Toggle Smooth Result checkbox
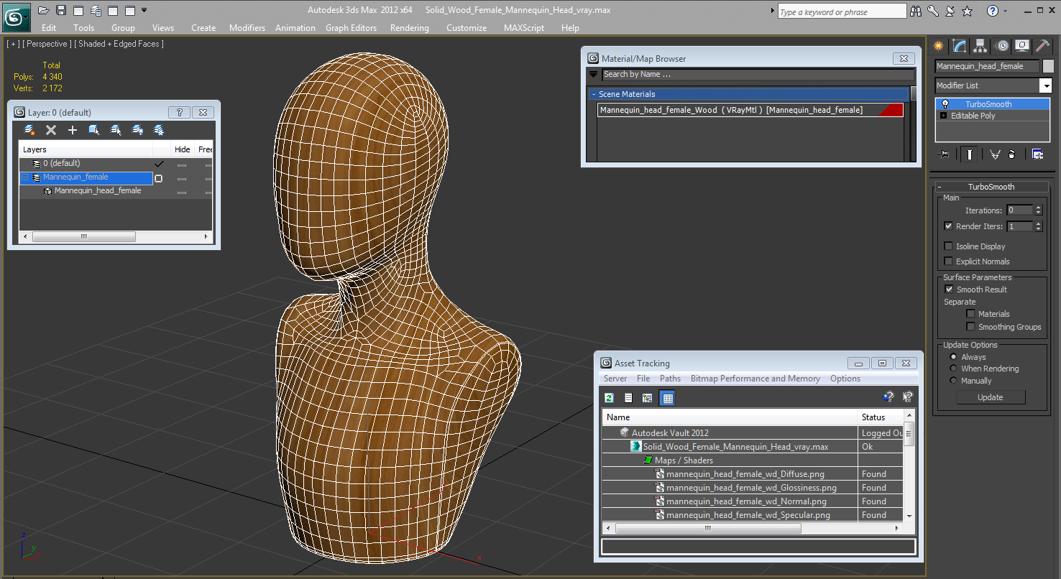Viewport: 1061px width, 579px height. click(x=948, y=289)
